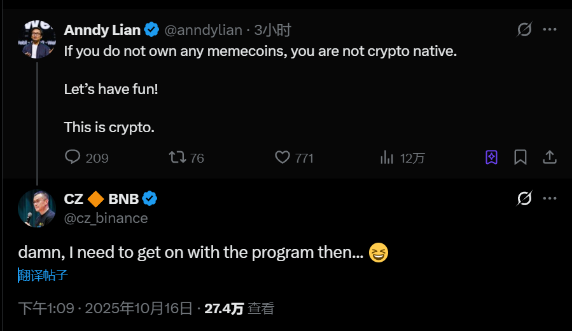Share Anndy Lian's post
Viewport: 572px width, 331px height.
point(550,157)
